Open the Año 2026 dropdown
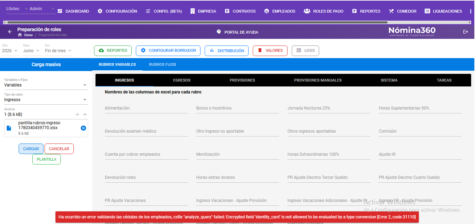 [10, 51]
